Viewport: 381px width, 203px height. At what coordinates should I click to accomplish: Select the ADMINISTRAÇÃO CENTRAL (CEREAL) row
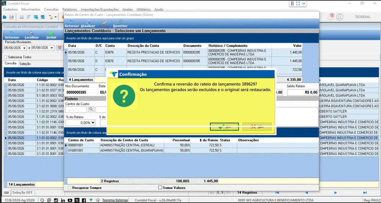click(191, 145)
